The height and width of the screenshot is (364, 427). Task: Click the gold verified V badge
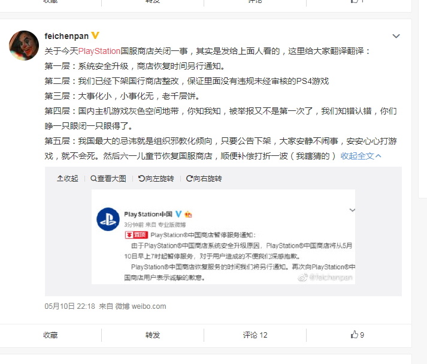[x=95, y=35]
